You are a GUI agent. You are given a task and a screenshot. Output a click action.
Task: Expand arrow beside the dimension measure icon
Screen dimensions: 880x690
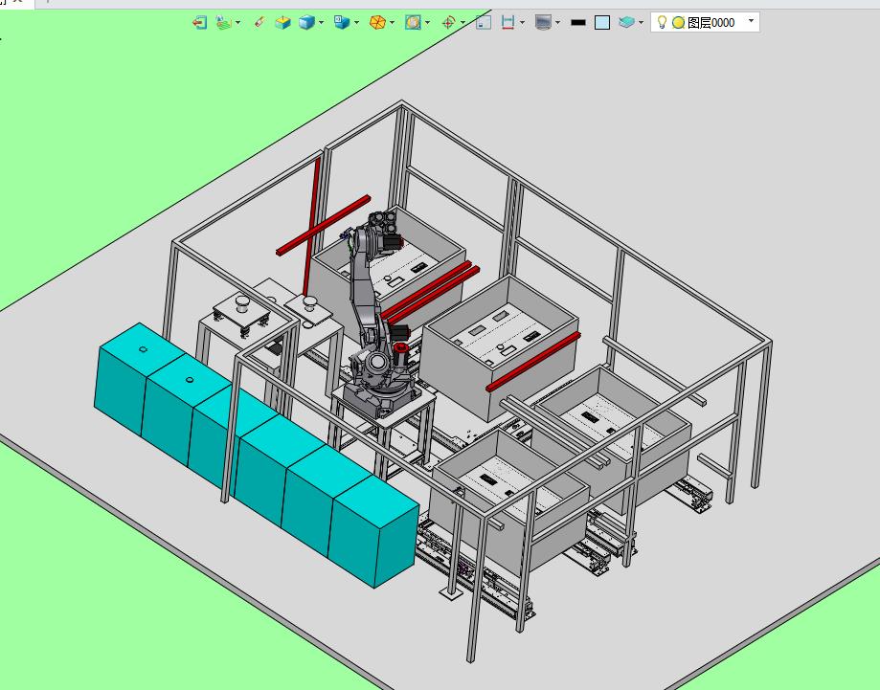tap(523, 23)
